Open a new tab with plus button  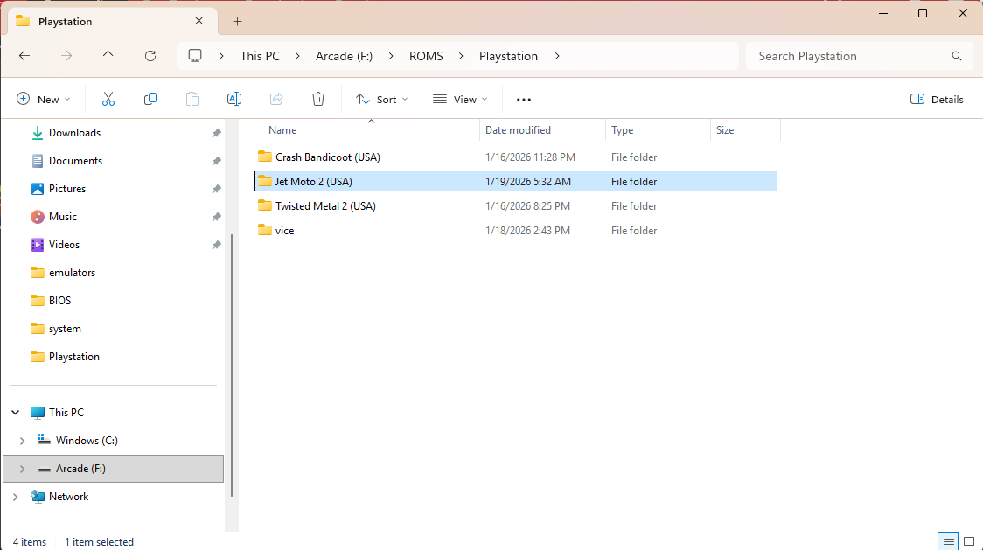[237, 22]
